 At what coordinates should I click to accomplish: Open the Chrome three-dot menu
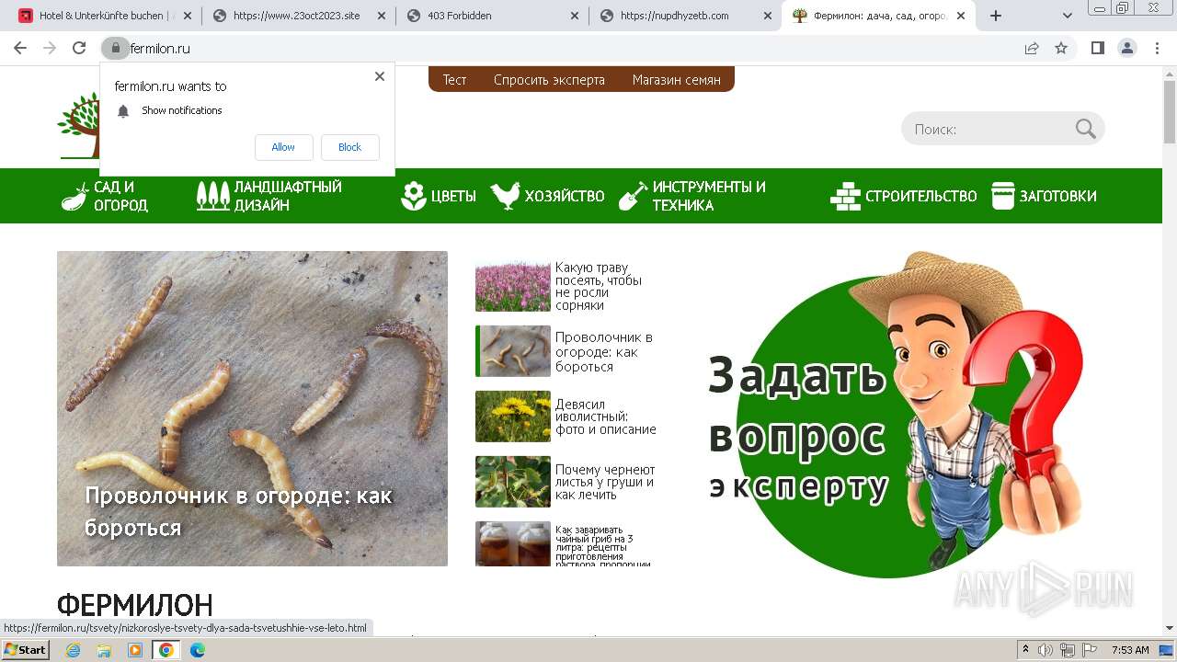[1156, 48]
